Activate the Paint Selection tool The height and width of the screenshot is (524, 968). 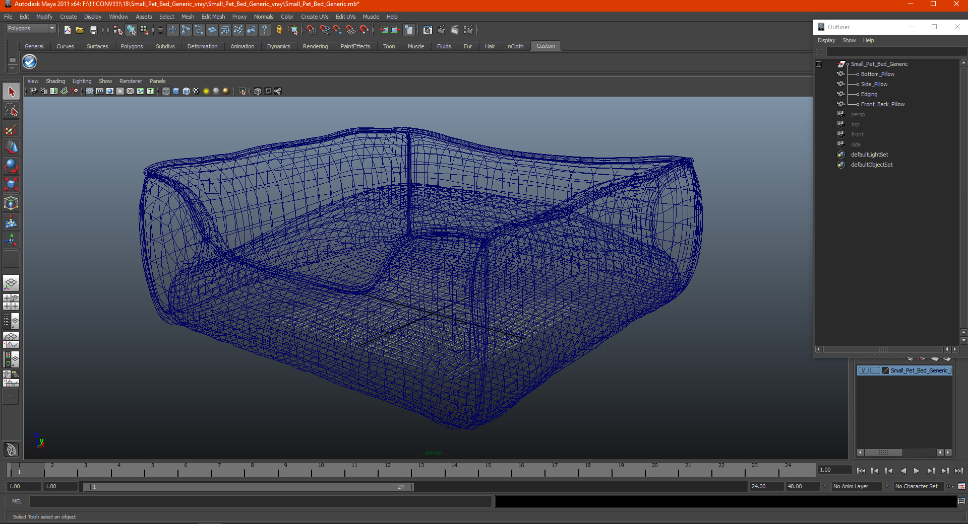click(11, 129)
